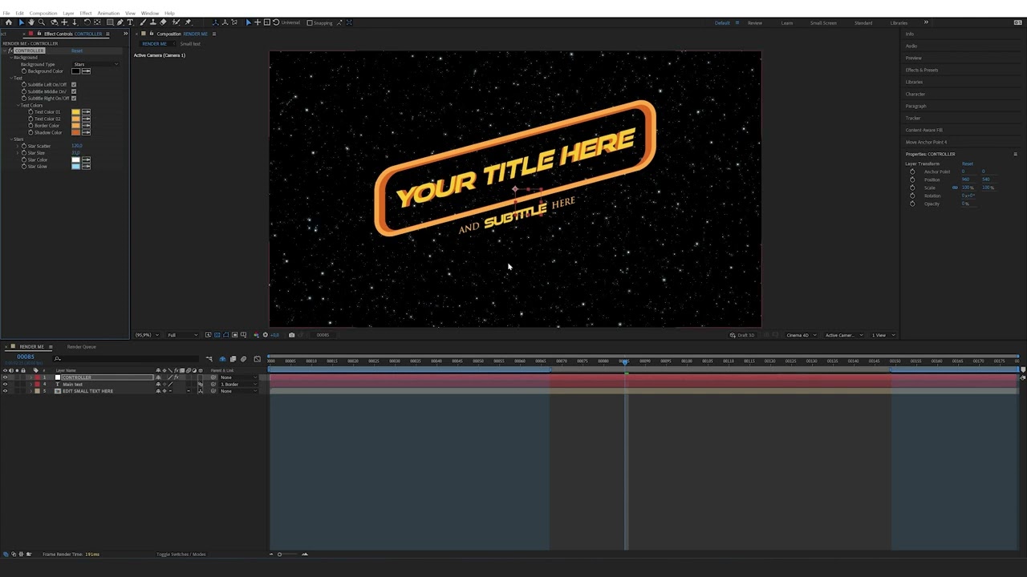Enable the Snapping checkbox in the toolbar
Screen dimensions: 1027x577
[310, 22]
